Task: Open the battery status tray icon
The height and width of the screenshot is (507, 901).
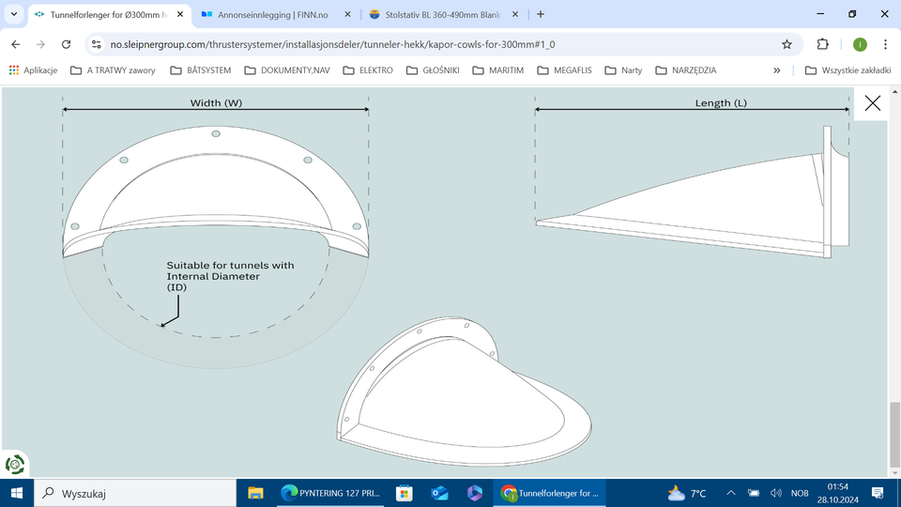Action: (754, 493)
